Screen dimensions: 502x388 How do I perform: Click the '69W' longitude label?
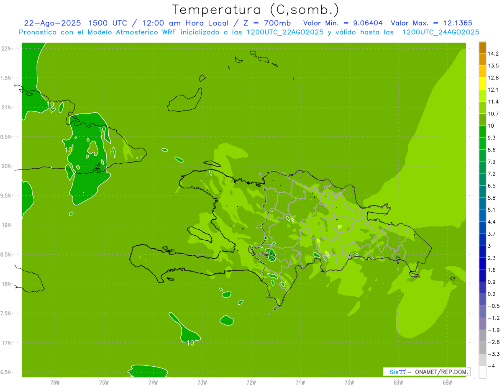pyautogui.click(x=398, y=382)
